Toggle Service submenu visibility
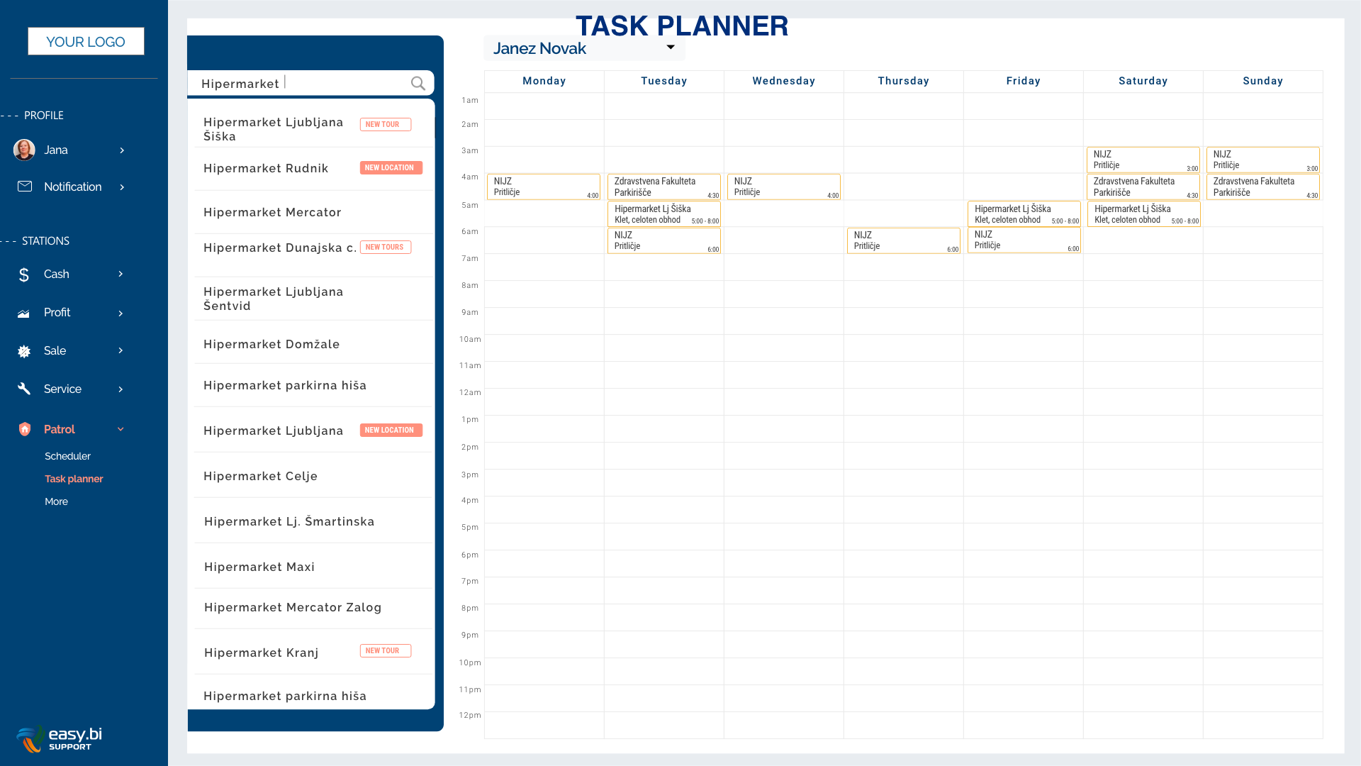The width and height of the screenshot is (1361, 766). coord(121,389)
